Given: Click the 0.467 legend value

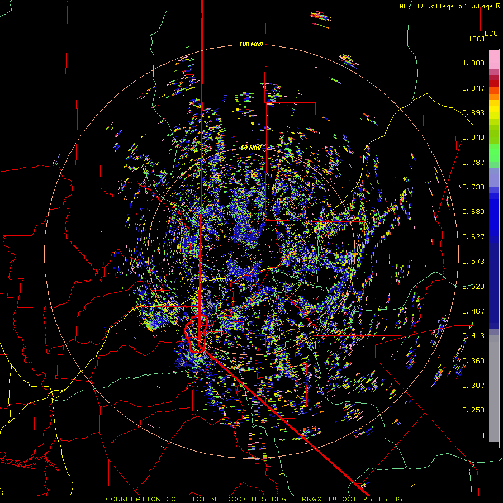Looking at the screenshot, I should (x=473, y=311).
